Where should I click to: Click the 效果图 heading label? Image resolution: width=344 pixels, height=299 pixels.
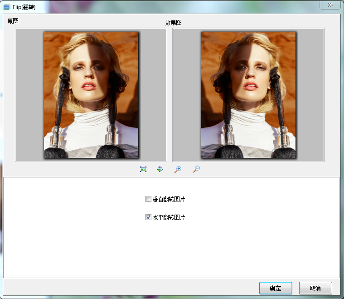point(173,23)
